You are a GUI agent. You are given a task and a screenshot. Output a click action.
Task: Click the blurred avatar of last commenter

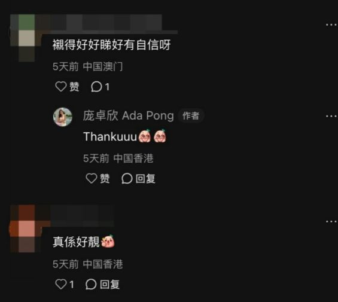(26, 228)
